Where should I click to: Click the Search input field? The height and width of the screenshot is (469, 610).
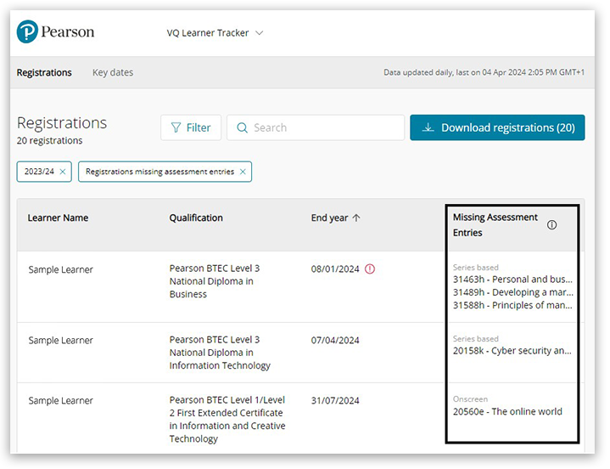point(322,127)
